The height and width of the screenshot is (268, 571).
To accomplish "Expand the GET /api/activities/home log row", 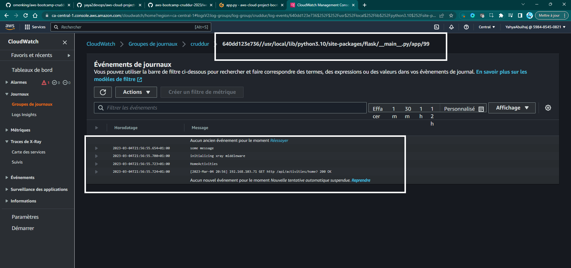I will coord(96,172).
